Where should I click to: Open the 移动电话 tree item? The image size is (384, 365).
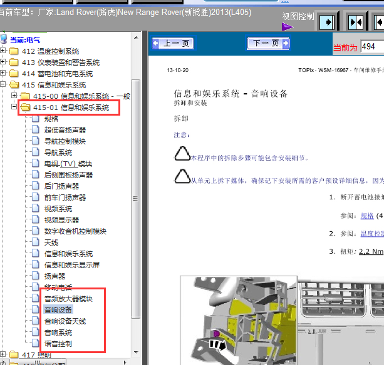[x=58, y=287]
